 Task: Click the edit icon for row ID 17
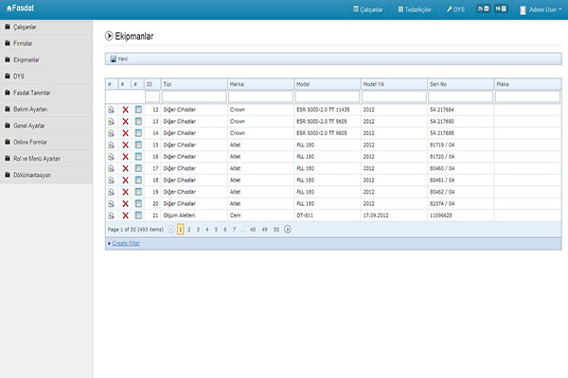[111, 168]
